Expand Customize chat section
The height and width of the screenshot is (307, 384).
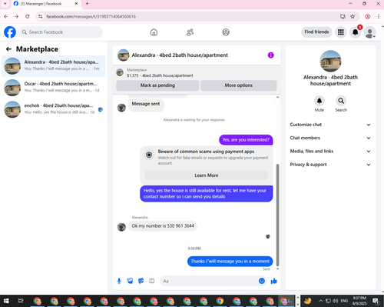coord(330,125)
